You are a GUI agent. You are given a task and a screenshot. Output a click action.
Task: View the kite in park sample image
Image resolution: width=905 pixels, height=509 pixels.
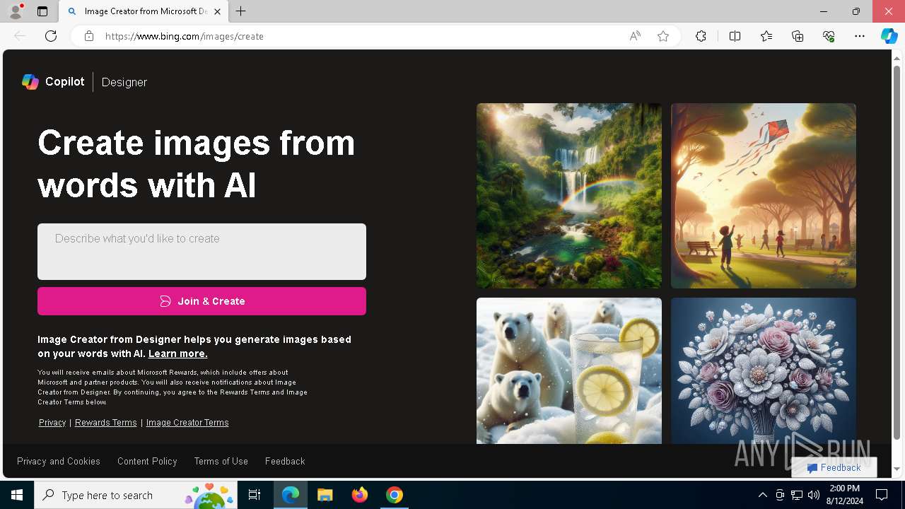[764, 196]
